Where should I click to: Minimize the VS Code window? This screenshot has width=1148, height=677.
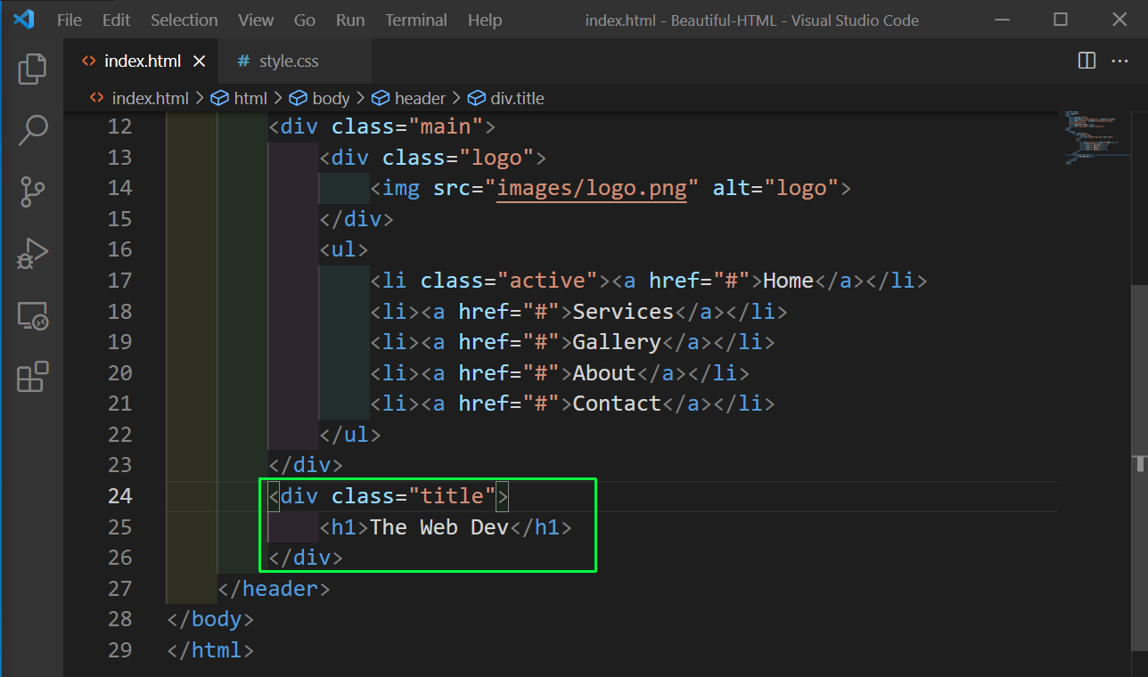click(1001, 20)
